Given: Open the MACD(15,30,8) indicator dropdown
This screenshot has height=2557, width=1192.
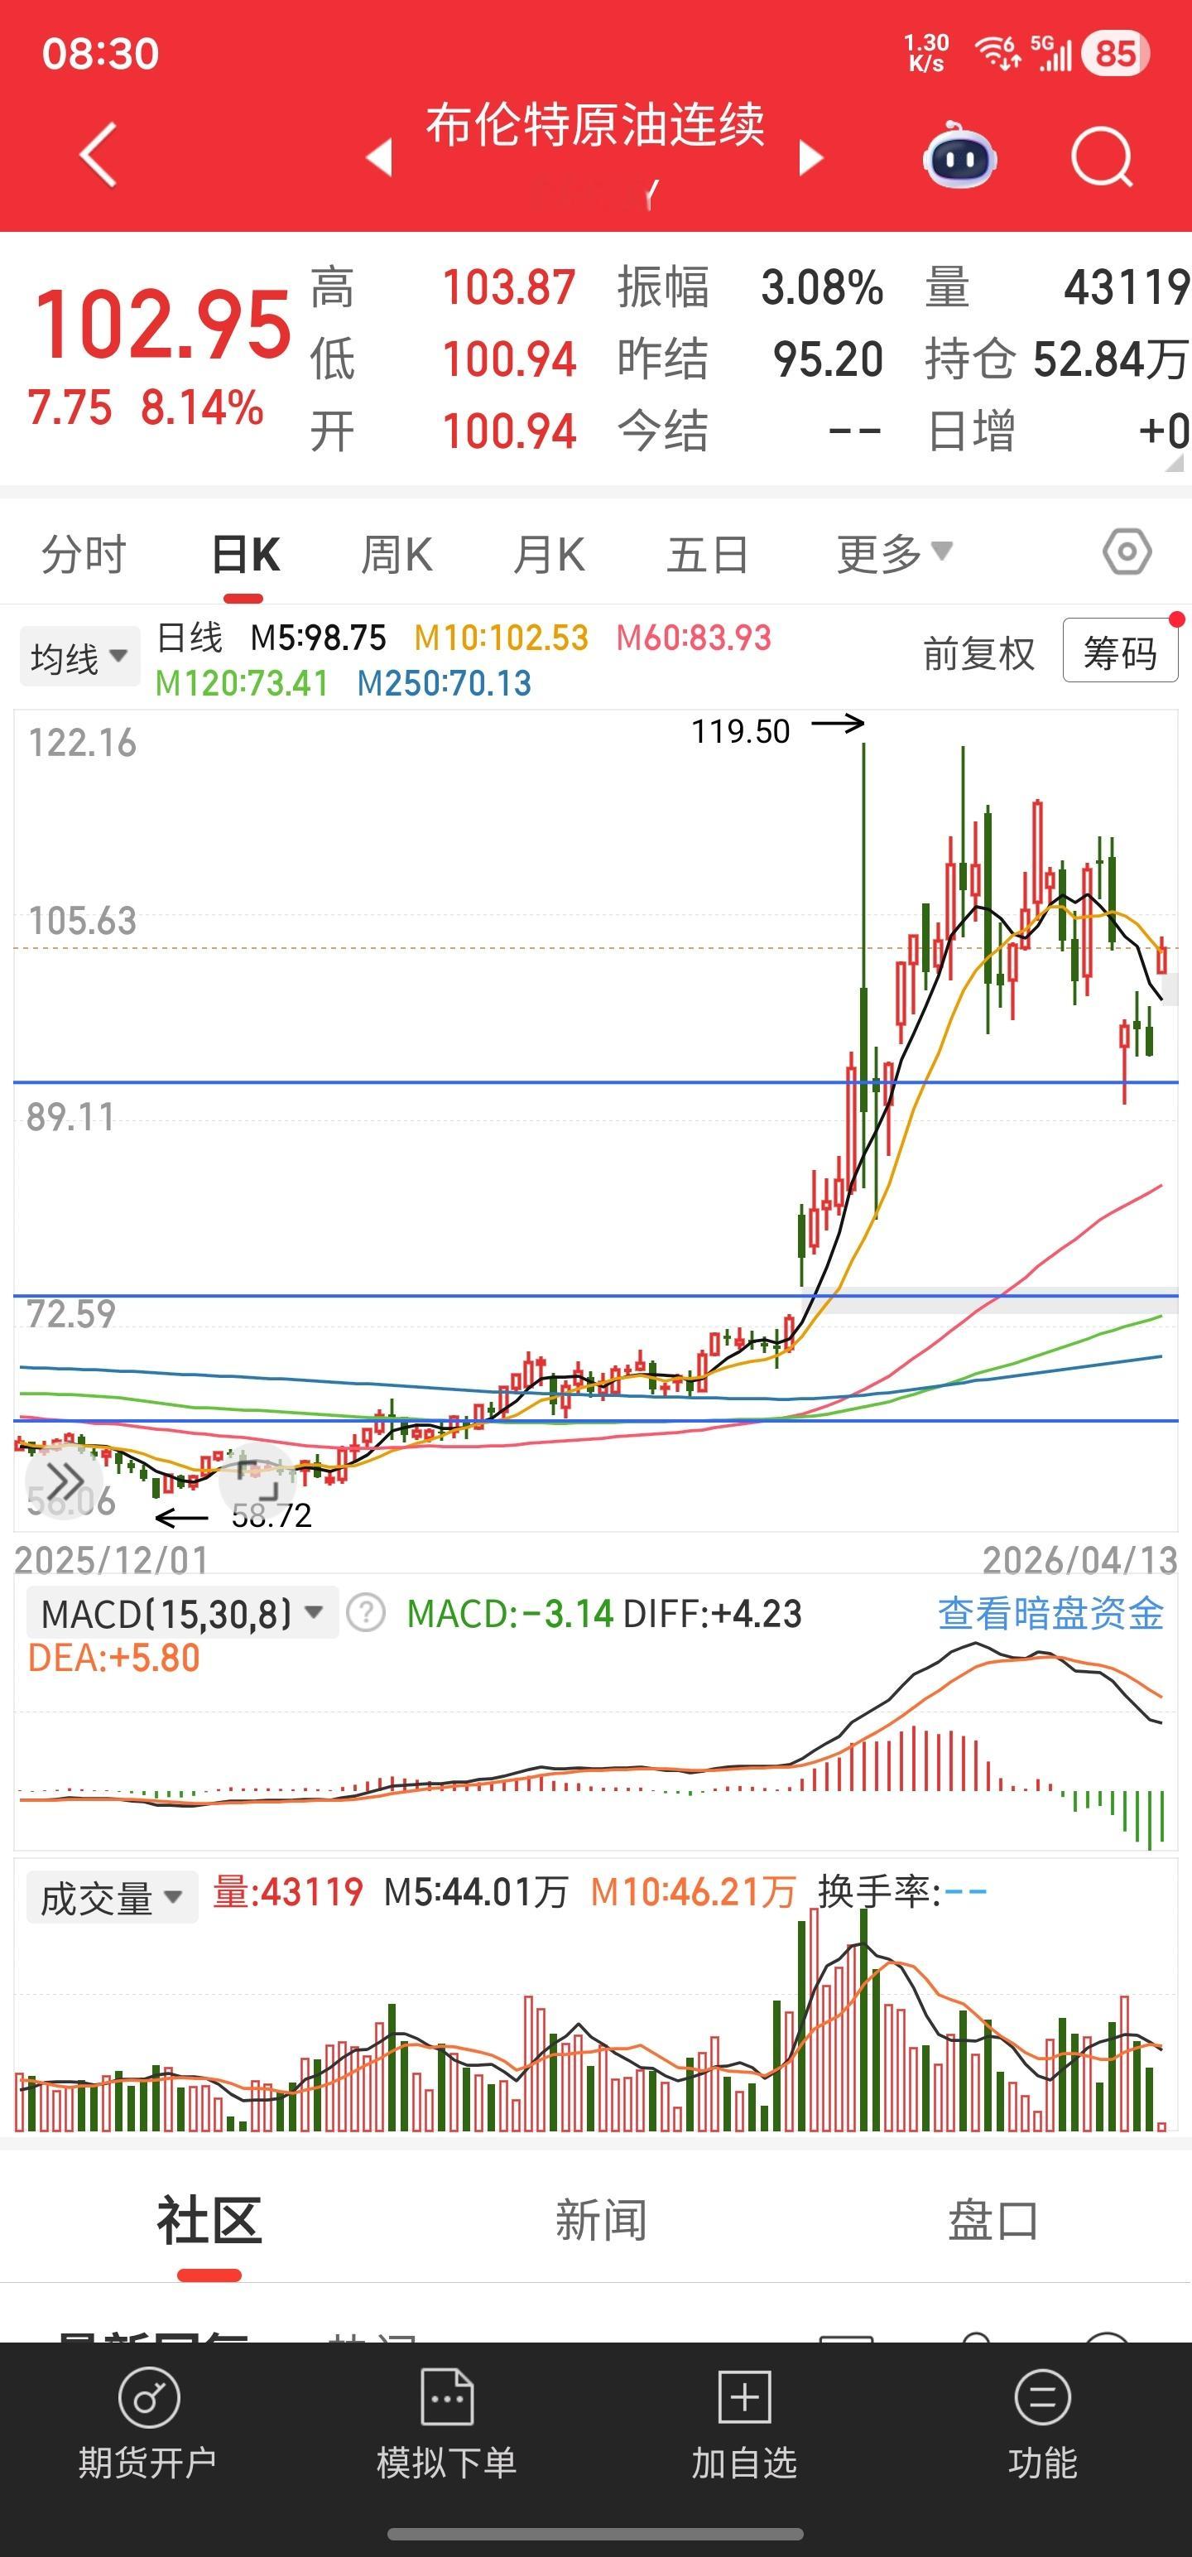Looking at the screenshot, I should point(181,1613).
